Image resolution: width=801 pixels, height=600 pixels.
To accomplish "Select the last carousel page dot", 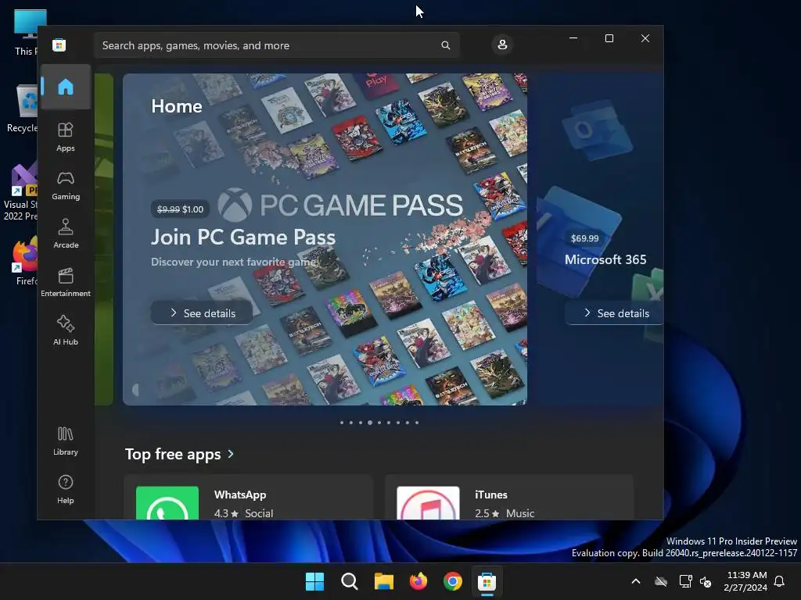I will (x=417, y=423).
